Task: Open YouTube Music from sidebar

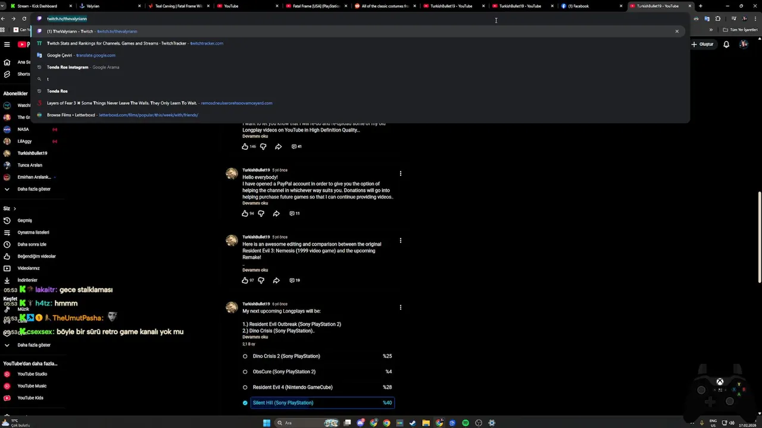Action: click(25, 386)
